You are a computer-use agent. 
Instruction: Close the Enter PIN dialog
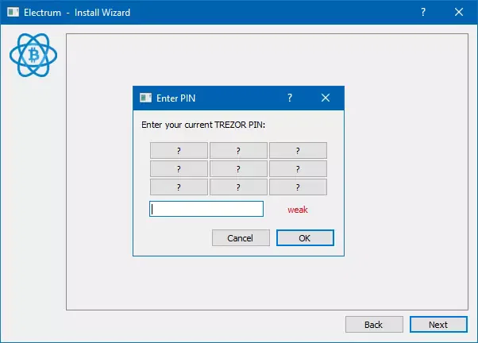coord(326,98)
